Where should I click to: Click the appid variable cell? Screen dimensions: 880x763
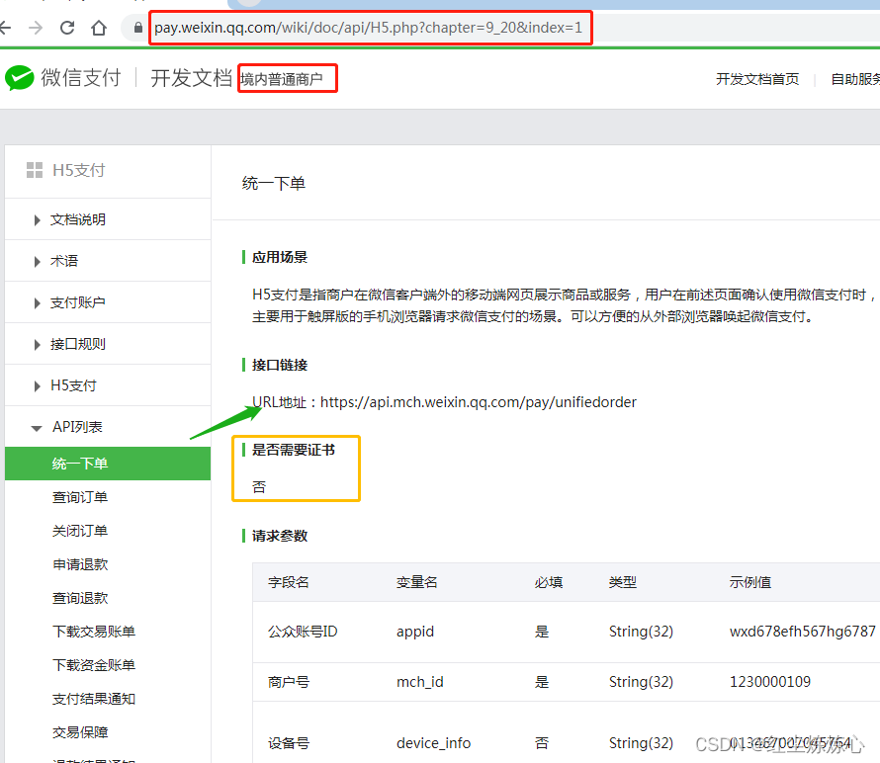pyautogui.click(x=415, y=632)
